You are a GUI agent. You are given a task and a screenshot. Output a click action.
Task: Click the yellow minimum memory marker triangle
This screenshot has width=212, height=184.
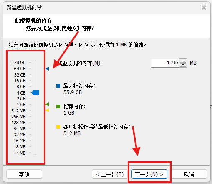point(47,110)
